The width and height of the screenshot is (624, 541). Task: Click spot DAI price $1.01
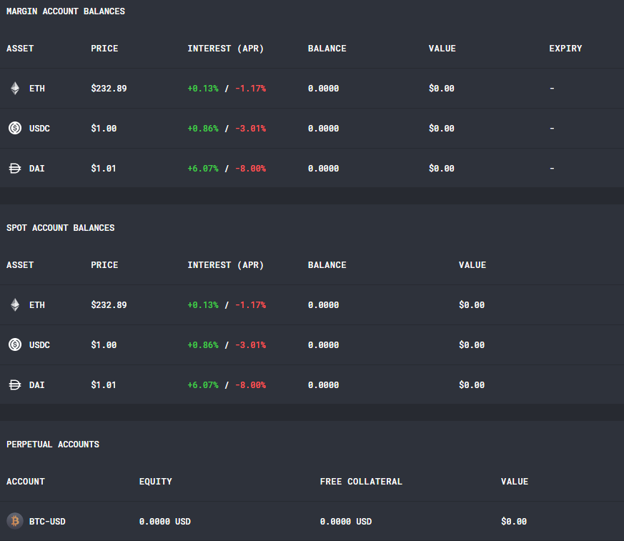tap(104, 384)
